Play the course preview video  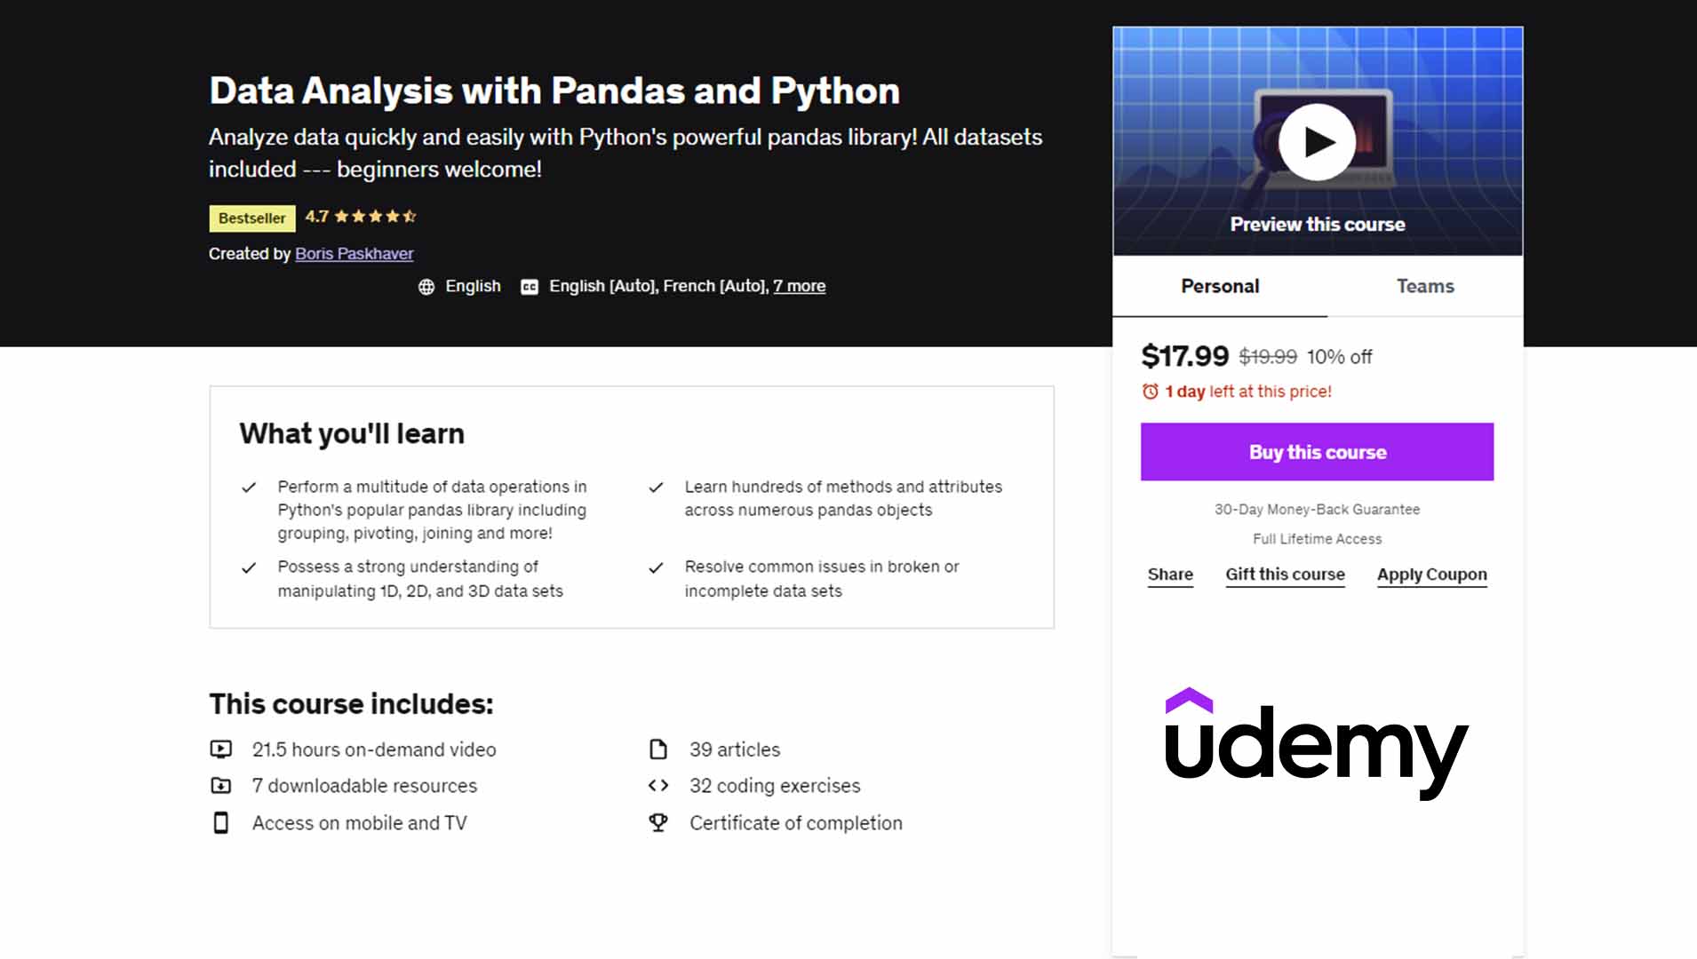pos(1317,140)
